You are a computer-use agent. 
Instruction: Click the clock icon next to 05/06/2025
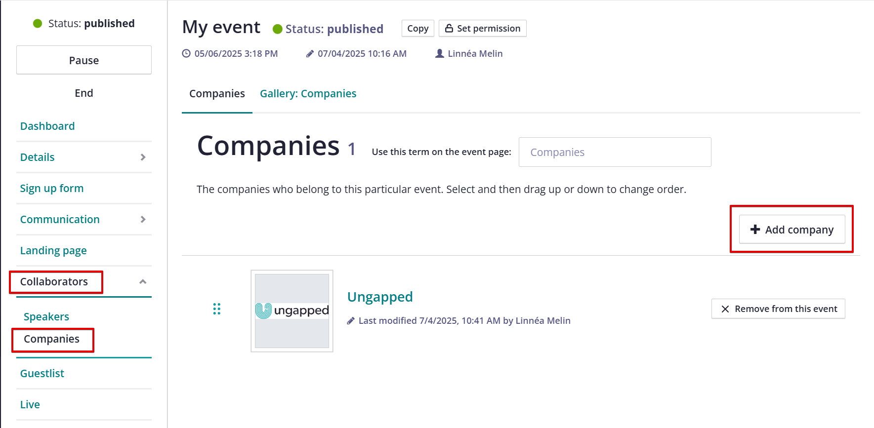(186, 53)
